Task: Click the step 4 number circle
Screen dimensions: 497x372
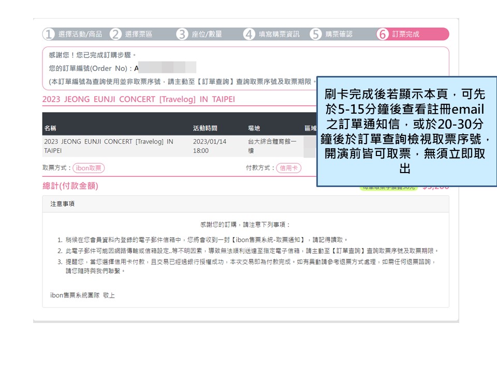Action: tap(250, 35)
